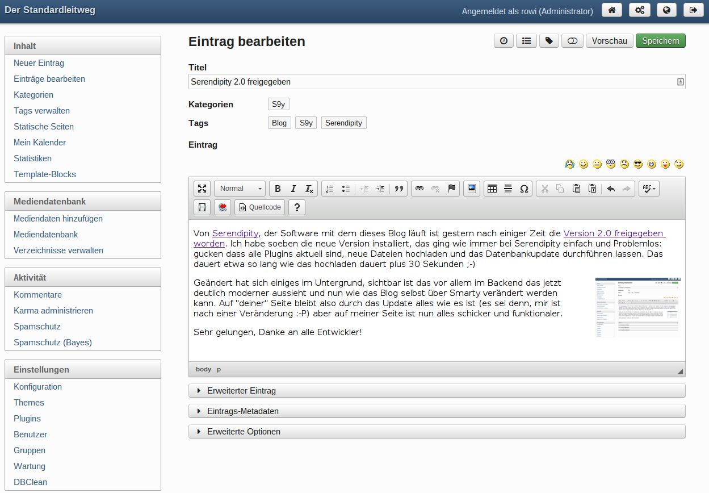Click into the Titel input field

point(431,82)
